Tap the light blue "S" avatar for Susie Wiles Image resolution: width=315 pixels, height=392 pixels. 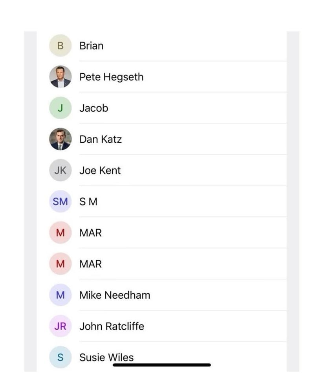[60, 357]
